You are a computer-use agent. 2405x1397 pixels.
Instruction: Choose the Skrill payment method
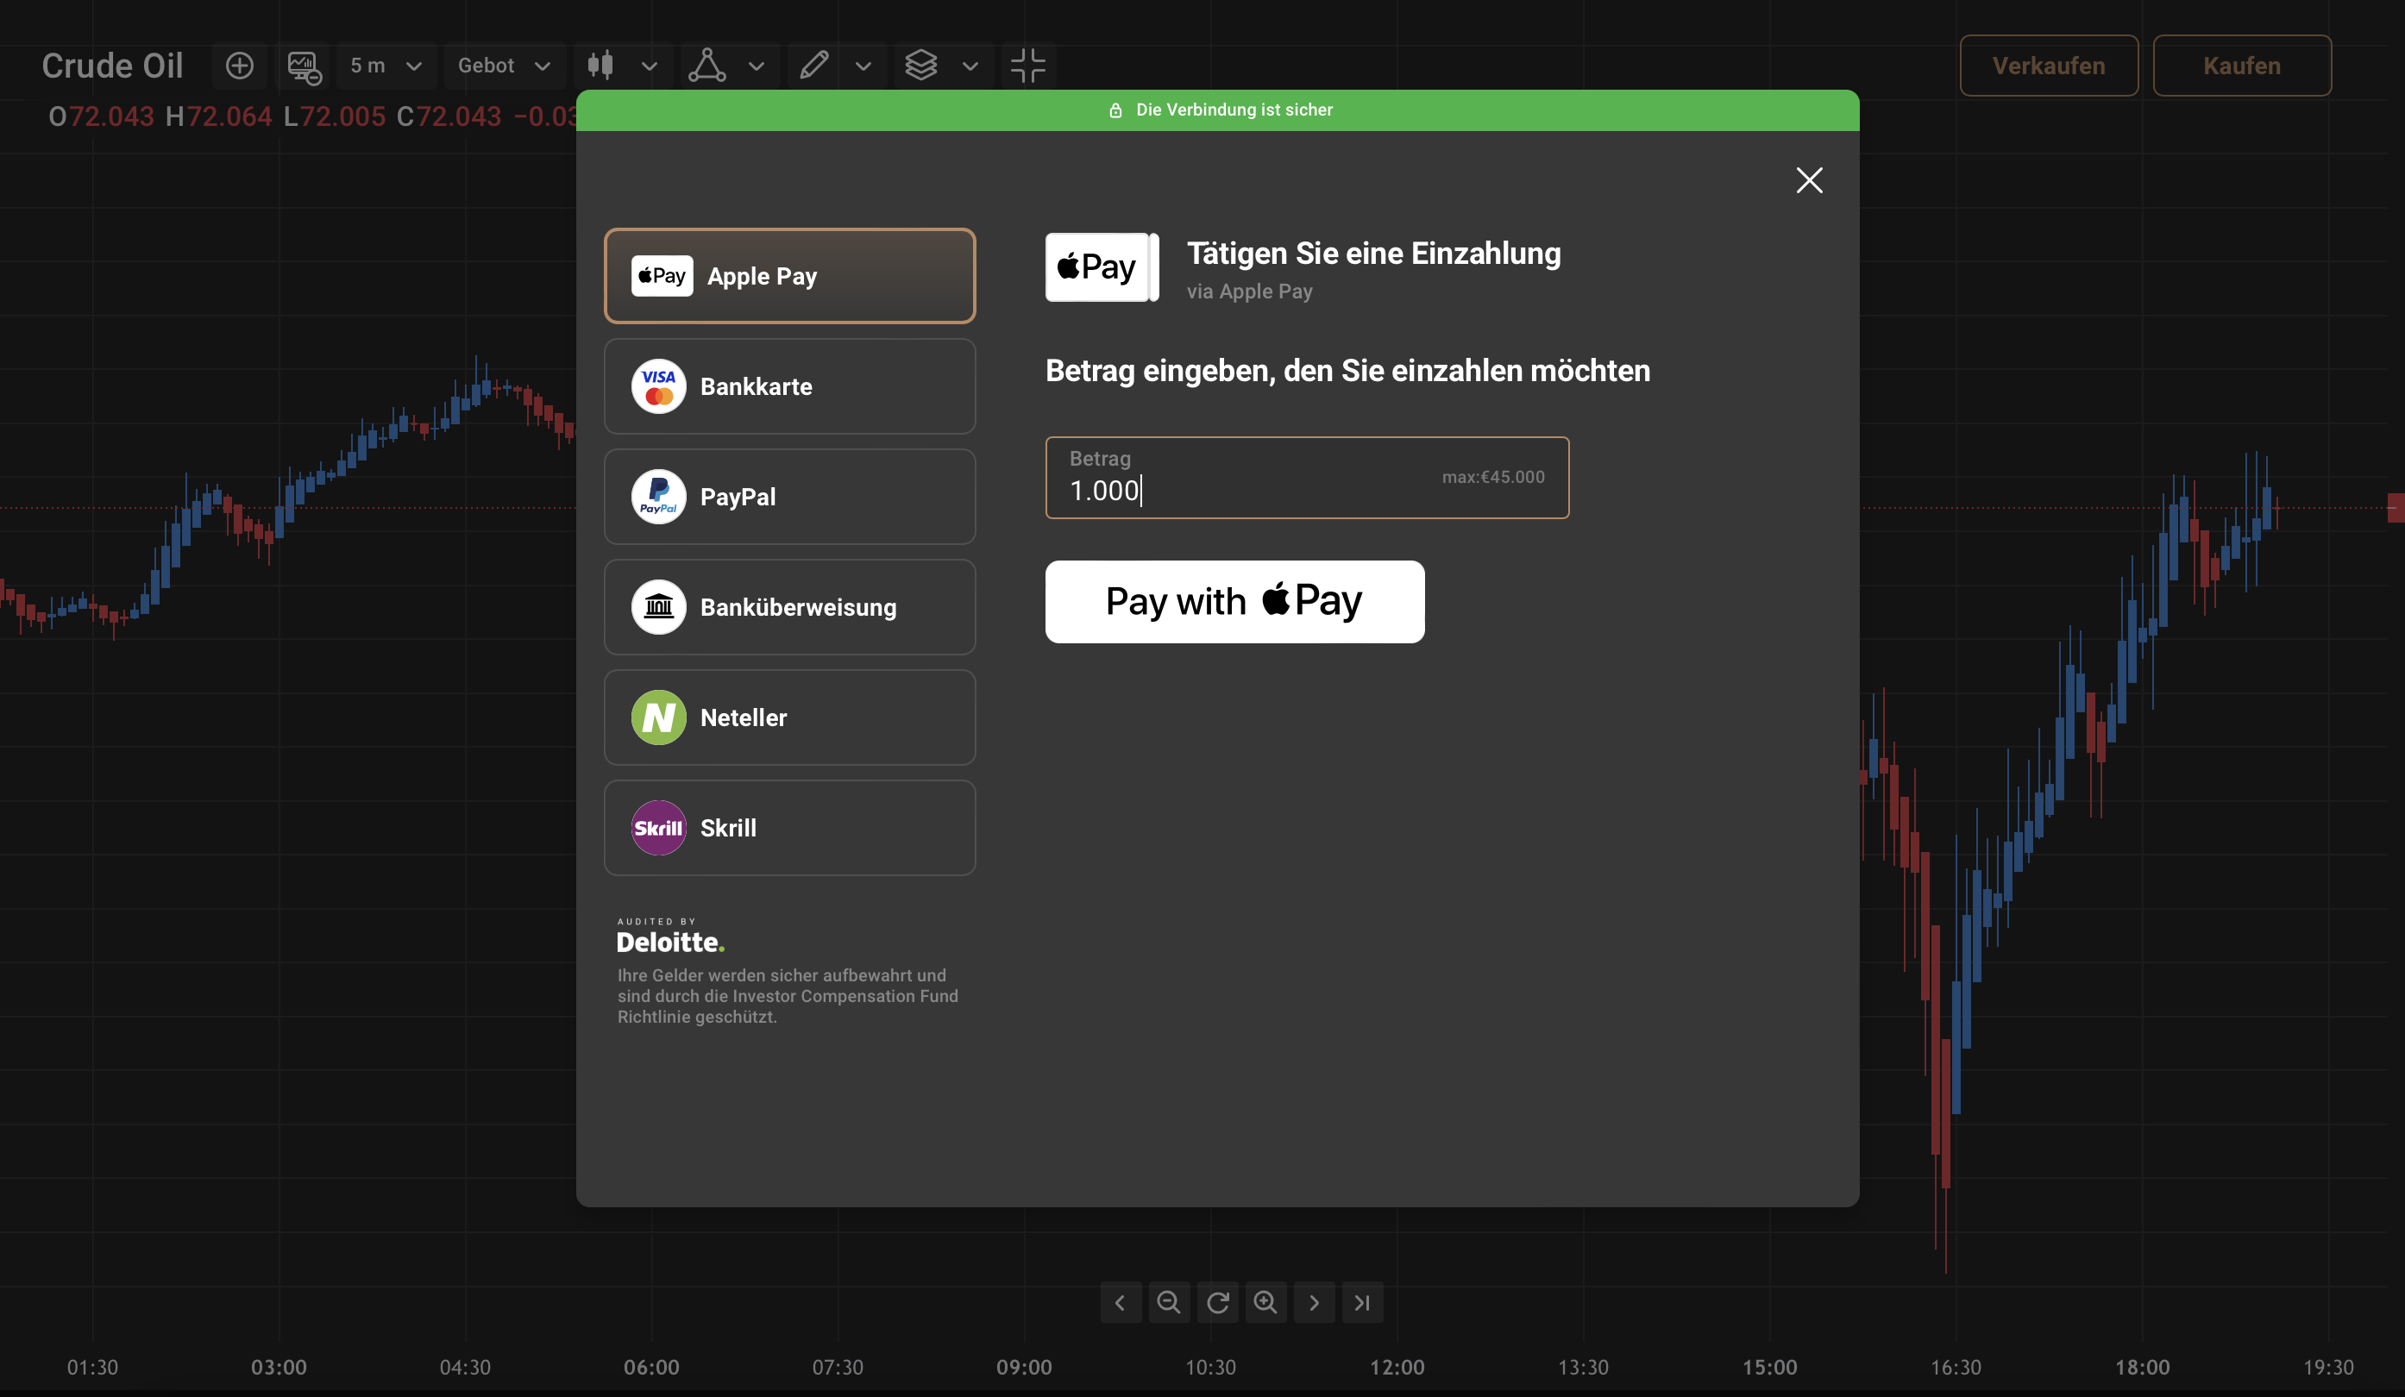(789, 828)
